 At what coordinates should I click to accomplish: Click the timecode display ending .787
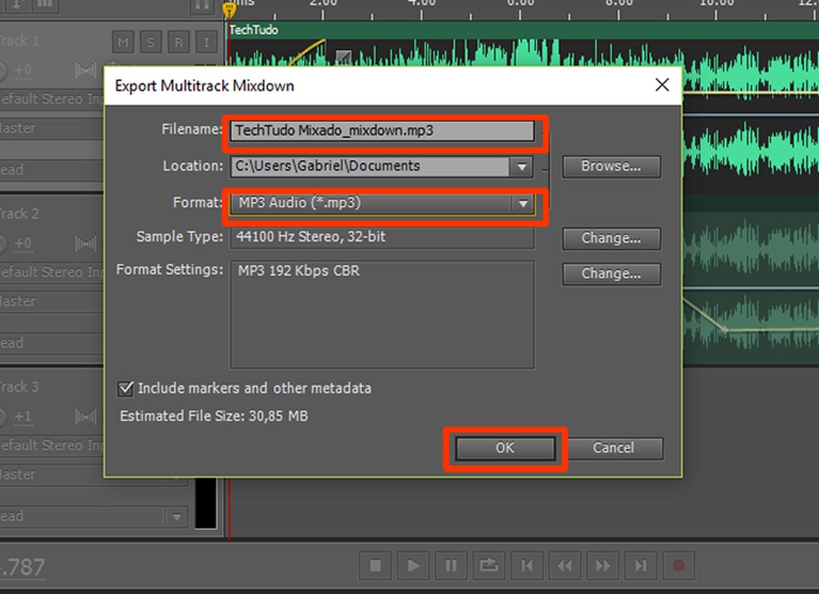coord(22,567)
